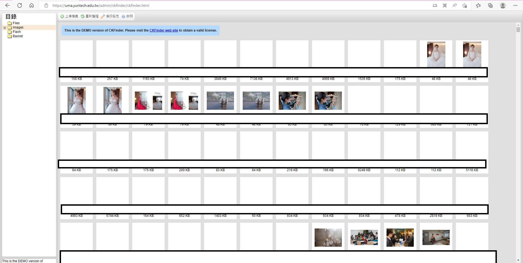
Task: Click the upload file (上傳檔案) toolbar button
Action: click(x=69, y=16)
